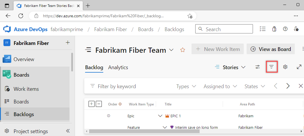Click the plus icon next to Fabrikam Fiber
This screenshot has width=304, height=136.
tap(68, 43)
